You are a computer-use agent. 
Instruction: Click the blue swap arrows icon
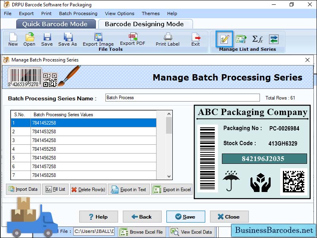pyautogui.click(x=273, y=39)
